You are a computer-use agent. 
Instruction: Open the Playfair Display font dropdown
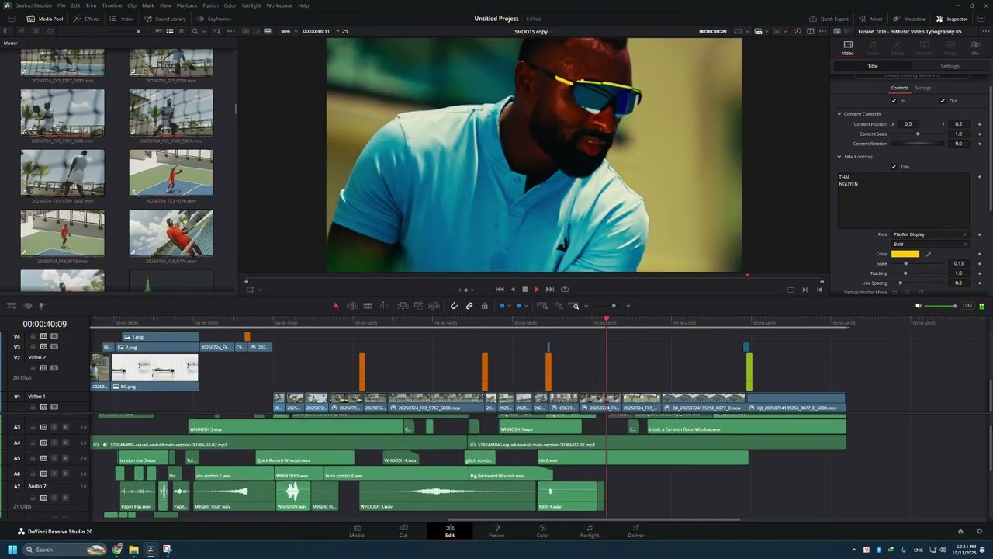click(929, 234)
